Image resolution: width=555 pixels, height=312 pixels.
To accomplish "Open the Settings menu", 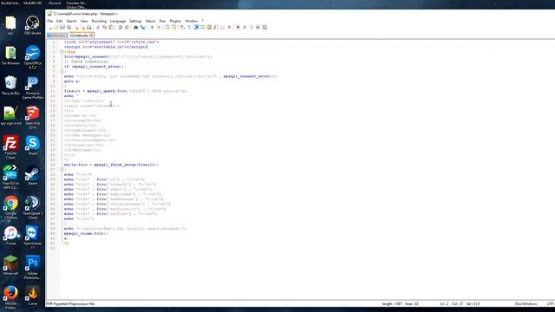I will (x=135, y=21).
